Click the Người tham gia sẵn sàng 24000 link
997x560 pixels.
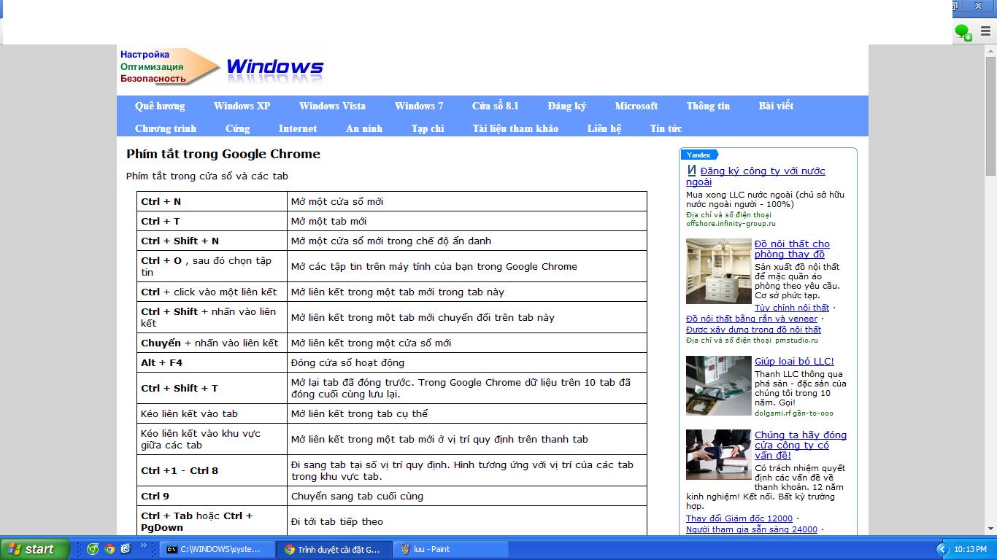tap(752, 529)
